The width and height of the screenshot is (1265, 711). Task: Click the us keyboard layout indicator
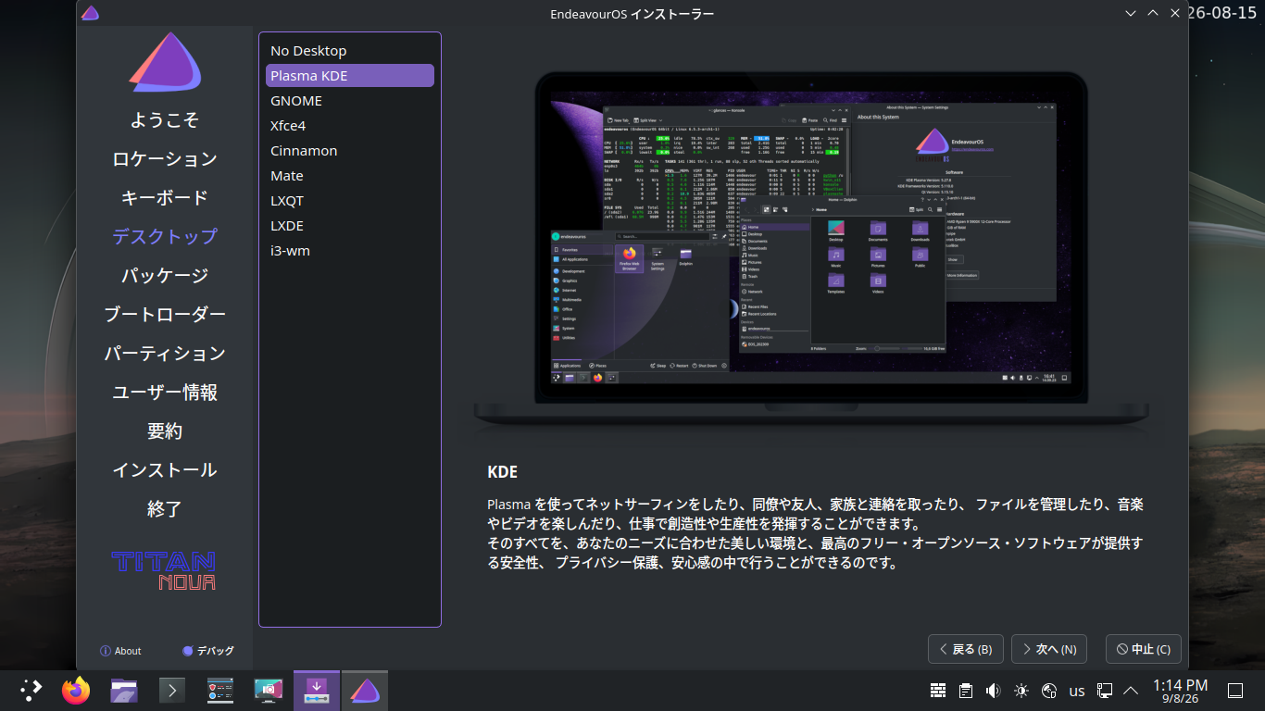(x=1077, y=691)
